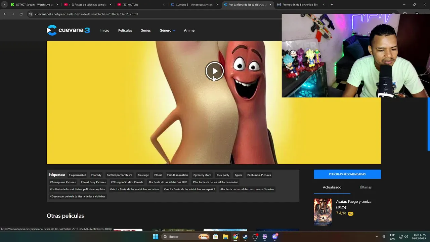The width and height of the screenshot is (430, 242).
Task: Click the #Annapurna Pictures tag
Action: coord(63,182)
